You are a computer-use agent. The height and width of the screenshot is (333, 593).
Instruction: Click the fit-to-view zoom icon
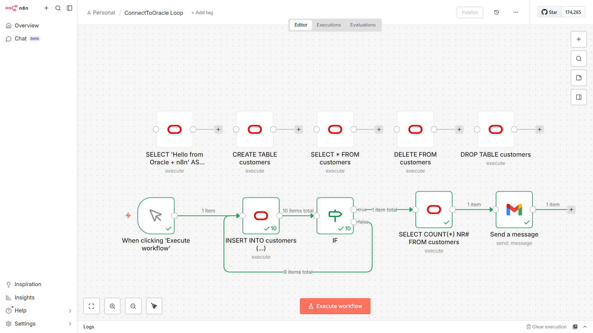pyautogui.click(x=91, y=306)
